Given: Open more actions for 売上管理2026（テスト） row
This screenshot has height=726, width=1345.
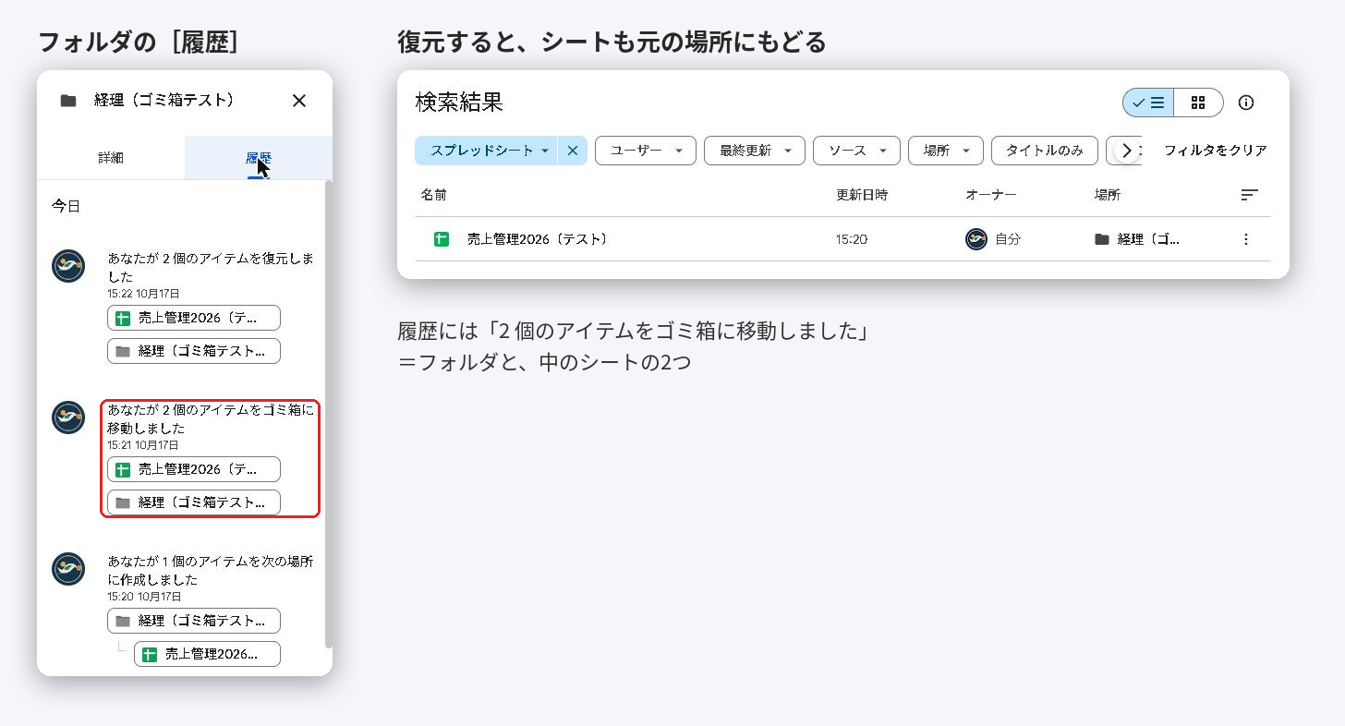Looking at the screenshot, I should pyautogui.click(x=1245, y=239).
